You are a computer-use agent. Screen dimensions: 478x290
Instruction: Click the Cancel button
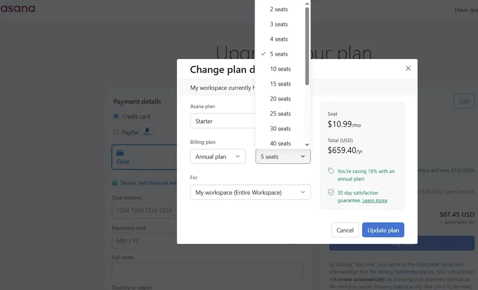[345, 230]
